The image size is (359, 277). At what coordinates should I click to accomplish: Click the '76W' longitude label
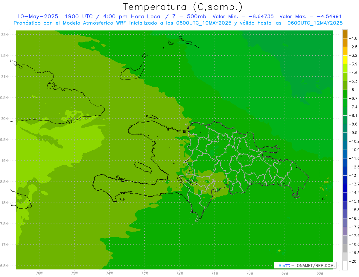(39, 273)
